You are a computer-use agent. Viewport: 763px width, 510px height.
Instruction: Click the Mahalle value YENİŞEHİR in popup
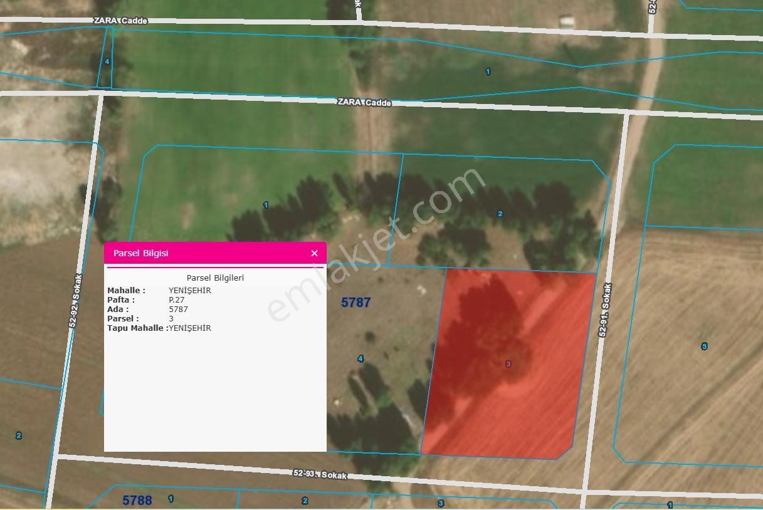[190, 291]
